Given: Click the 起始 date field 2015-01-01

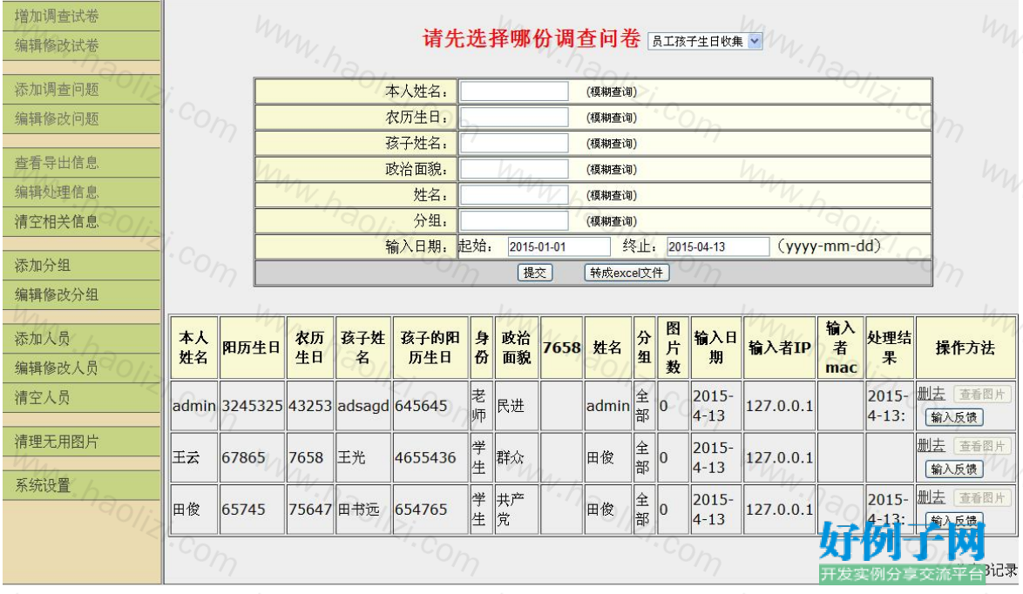Looking at the screenshot, I should click(x=559, y=246).
